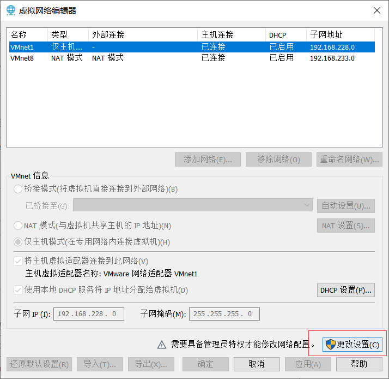Click VMnet1's 仅主机... type cell
The image size is (389, 379).
pos(66,47)
